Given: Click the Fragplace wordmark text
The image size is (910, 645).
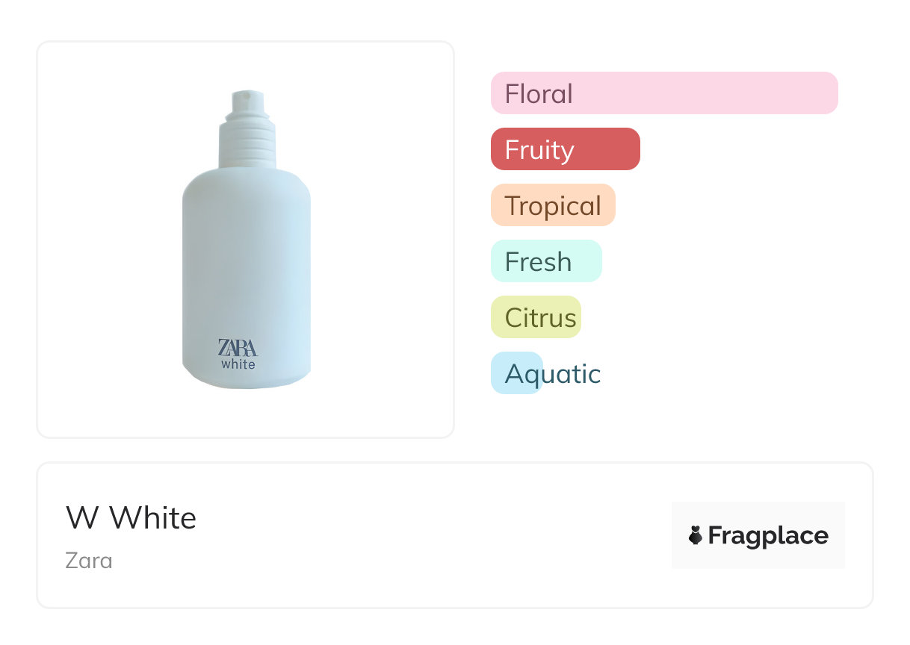Looking at the screenshot, I should [x=768, y=535].
